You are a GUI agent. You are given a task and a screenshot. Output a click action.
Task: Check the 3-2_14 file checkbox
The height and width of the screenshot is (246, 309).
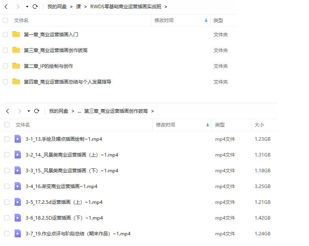(7, 155)
